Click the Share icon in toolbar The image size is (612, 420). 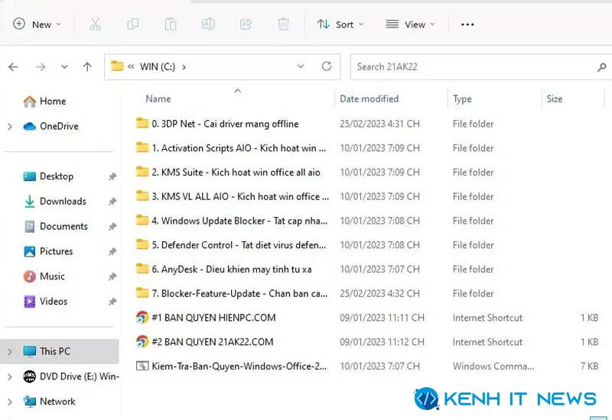click(x=246, y=24)
